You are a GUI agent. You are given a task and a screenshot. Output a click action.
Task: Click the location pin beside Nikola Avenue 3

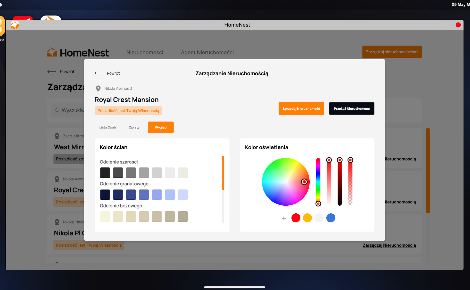coord(98,88)
